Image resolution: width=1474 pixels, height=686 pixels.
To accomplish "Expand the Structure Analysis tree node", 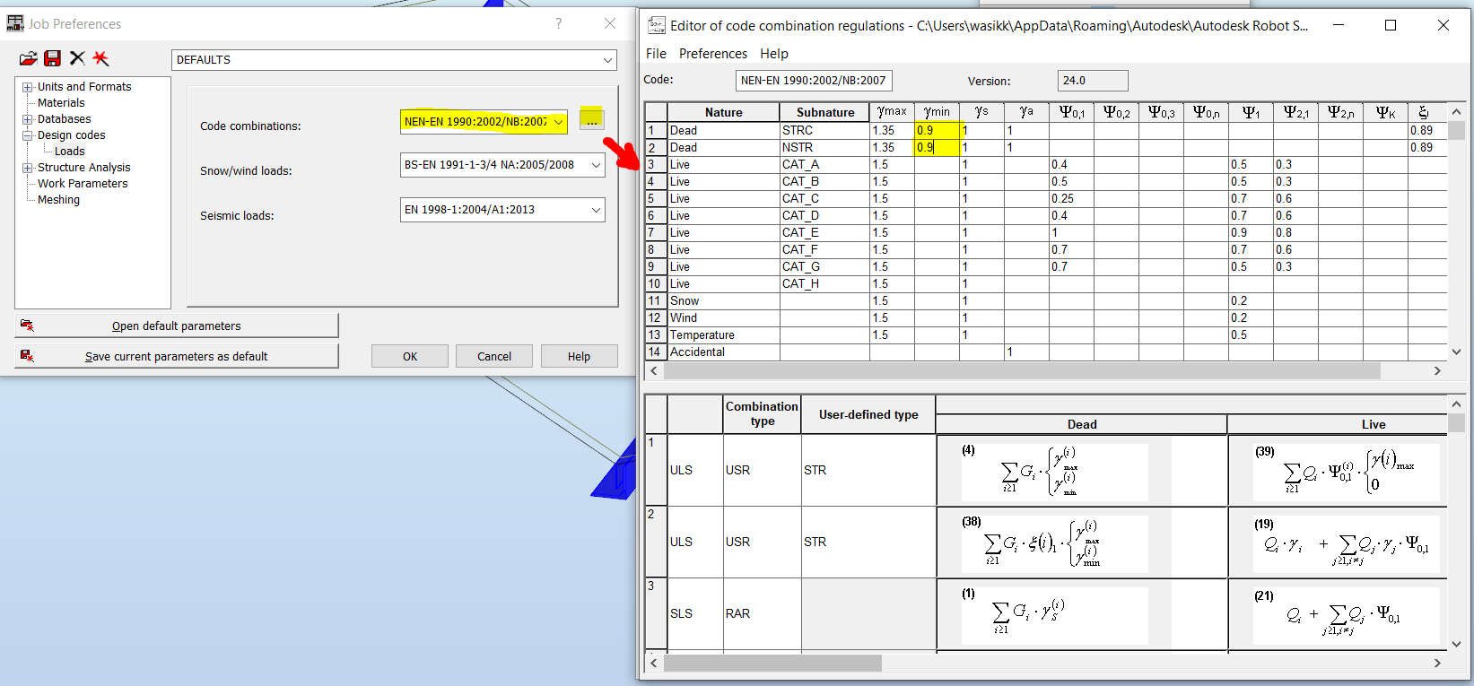I will pos(28,168).
